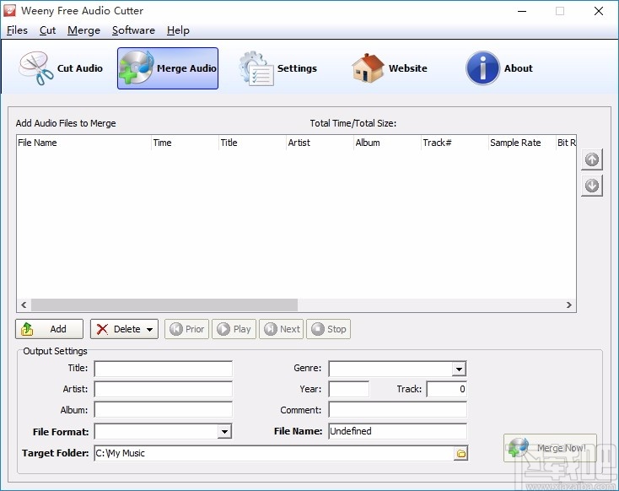Click the Album column header
This screenshot has height=491, width=619.
[387, 143]
